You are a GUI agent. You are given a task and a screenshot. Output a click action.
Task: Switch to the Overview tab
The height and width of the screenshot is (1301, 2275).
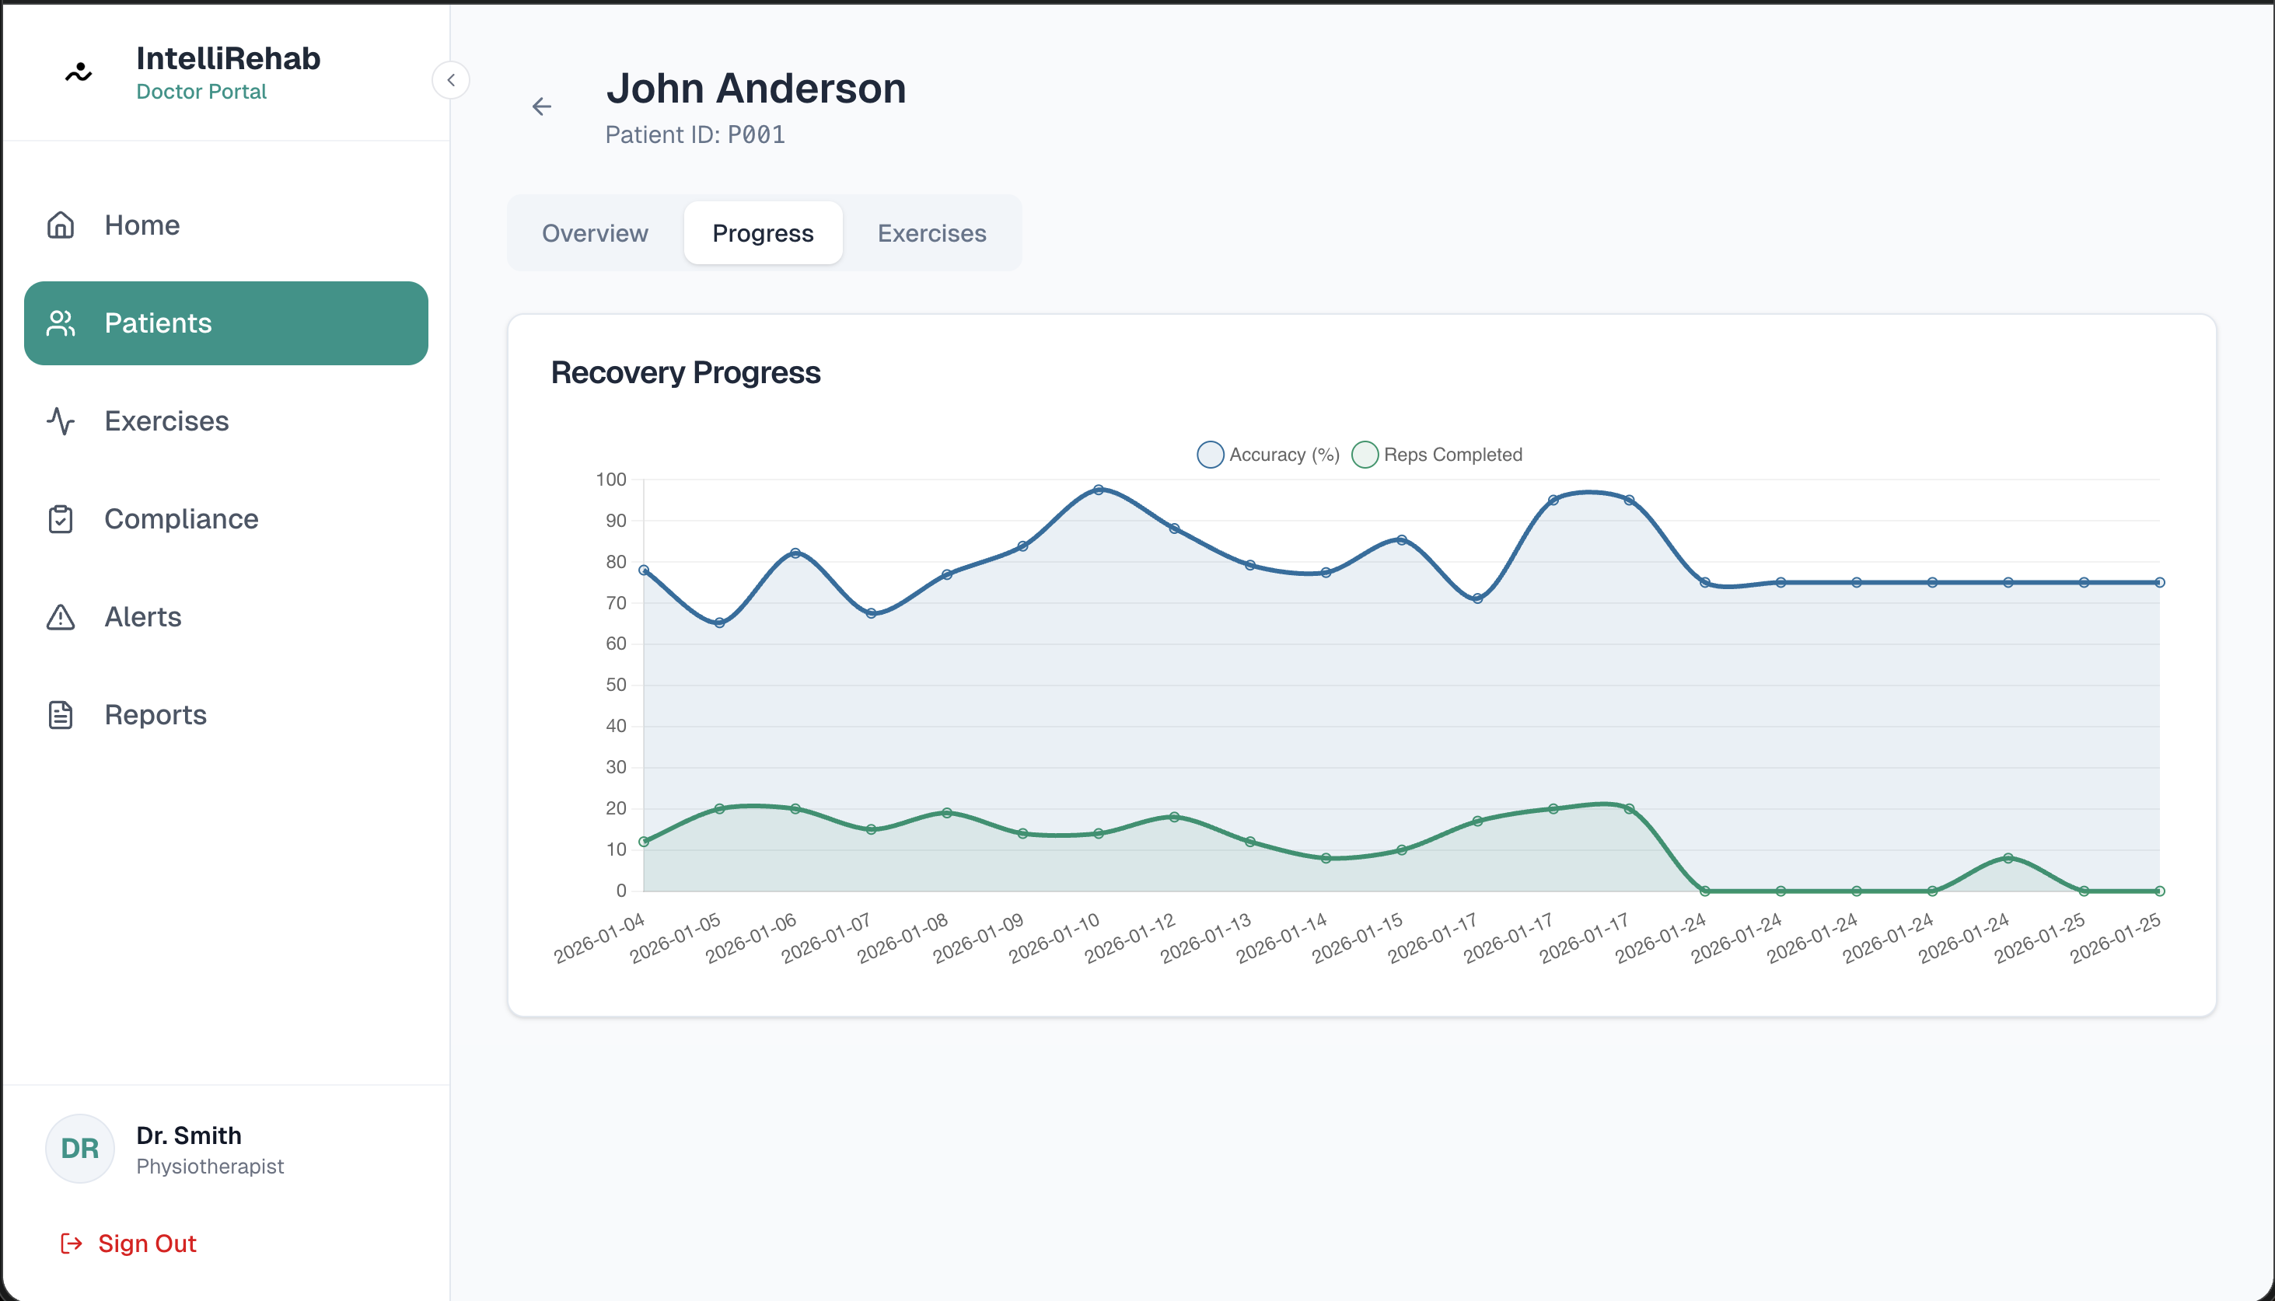click(x=595, y=233)
